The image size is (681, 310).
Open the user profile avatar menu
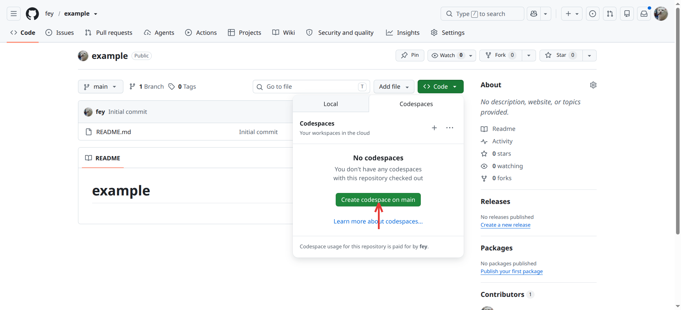click(661, 14)
